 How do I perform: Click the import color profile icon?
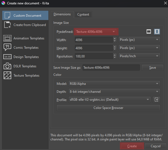(156, 100)
